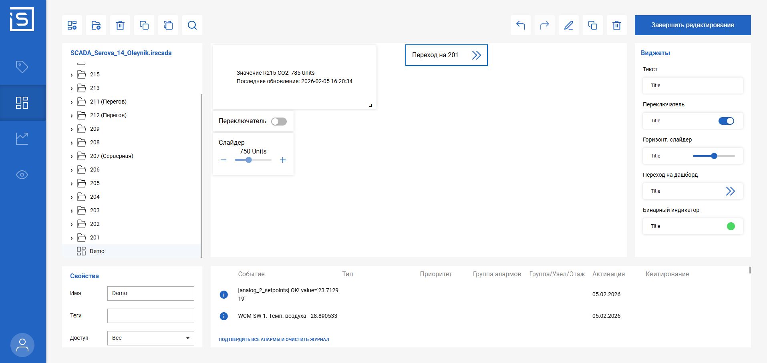This screenshot has height=363, width=767.
Task: Click the pencil edit icon
Action: pyautogui.click(x=569, y=25)
